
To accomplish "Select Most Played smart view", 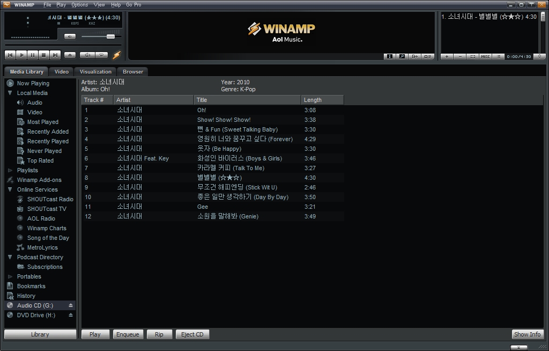I will pyautogui.click(x=43, y=122).
